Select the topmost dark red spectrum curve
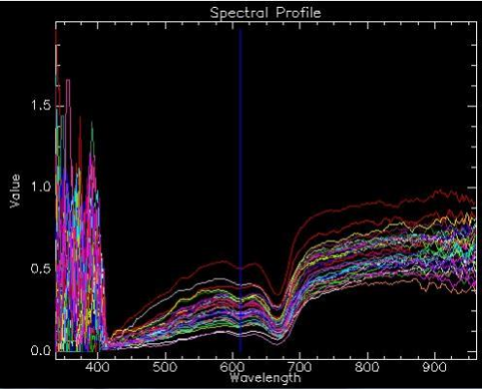 pyautogui.click(x=357, y=204)
